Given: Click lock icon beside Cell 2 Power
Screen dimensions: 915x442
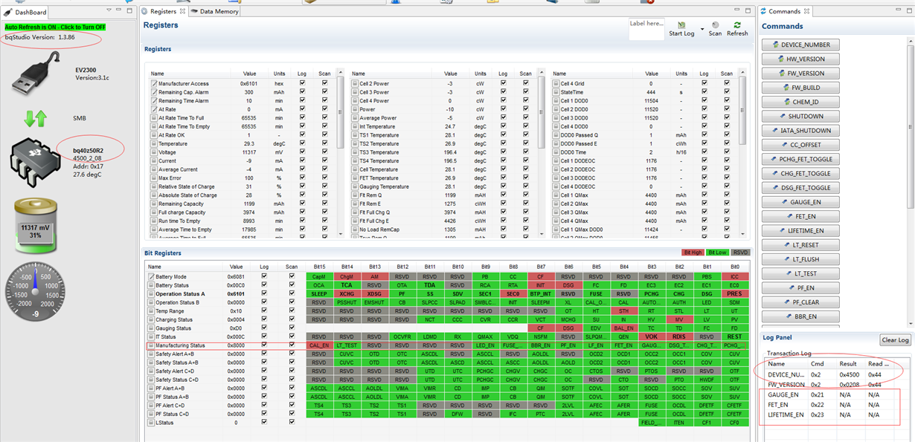Looking at the screenshot, I should click(x=354, y=84).
